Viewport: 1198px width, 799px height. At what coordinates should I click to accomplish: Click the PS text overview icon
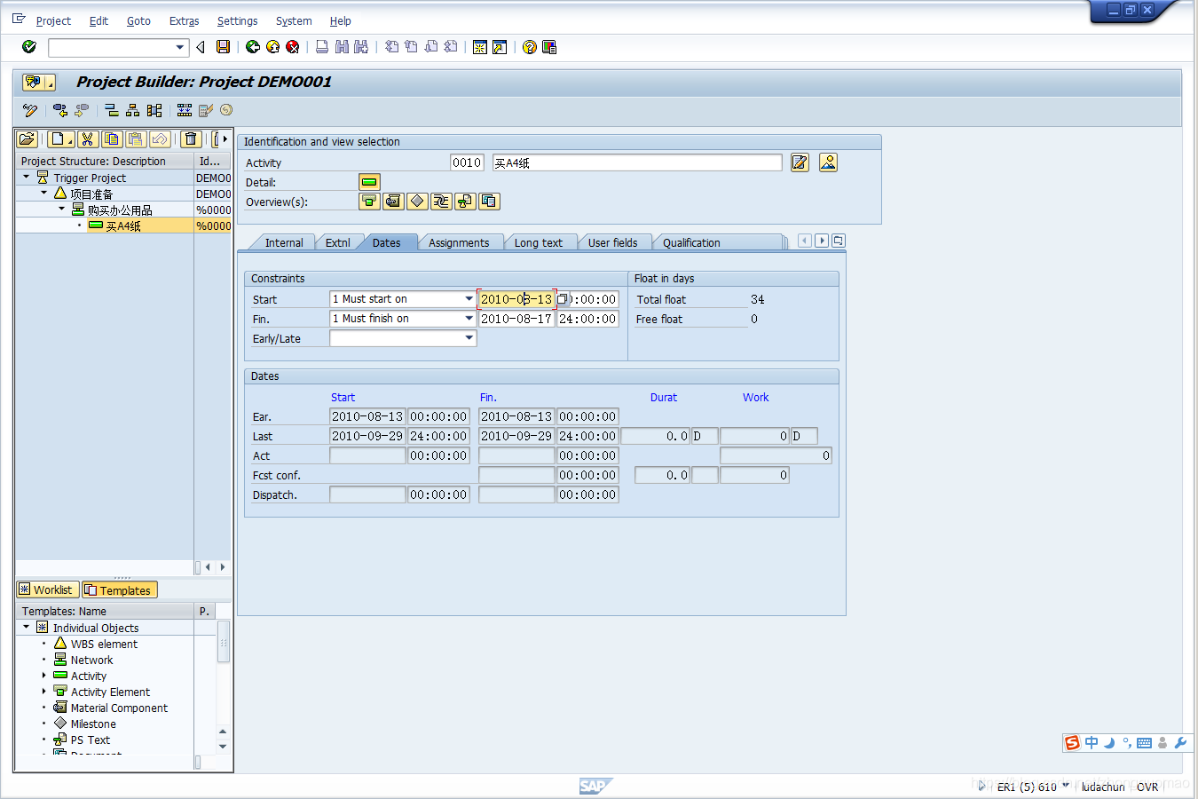[465, 202]
